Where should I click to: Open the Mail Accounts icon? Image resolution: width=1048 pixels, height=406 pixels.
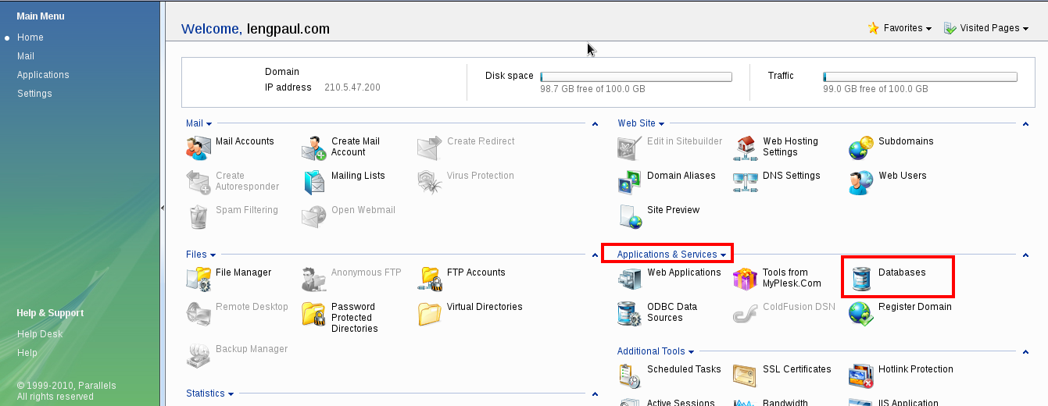199,147
